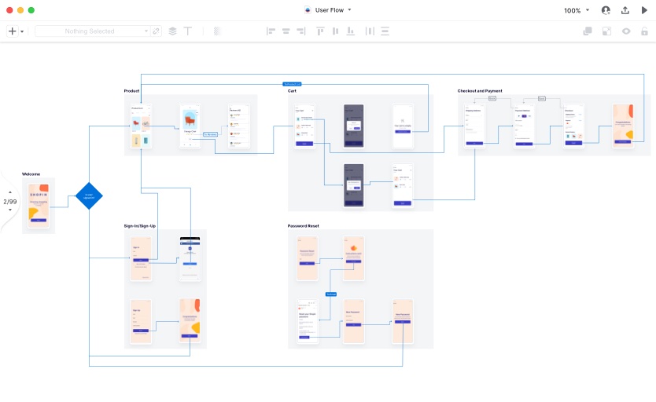Viewport: 656px width, 402px height.
Task: Click the Add (plus) tool icon
Action: point(12,31)
